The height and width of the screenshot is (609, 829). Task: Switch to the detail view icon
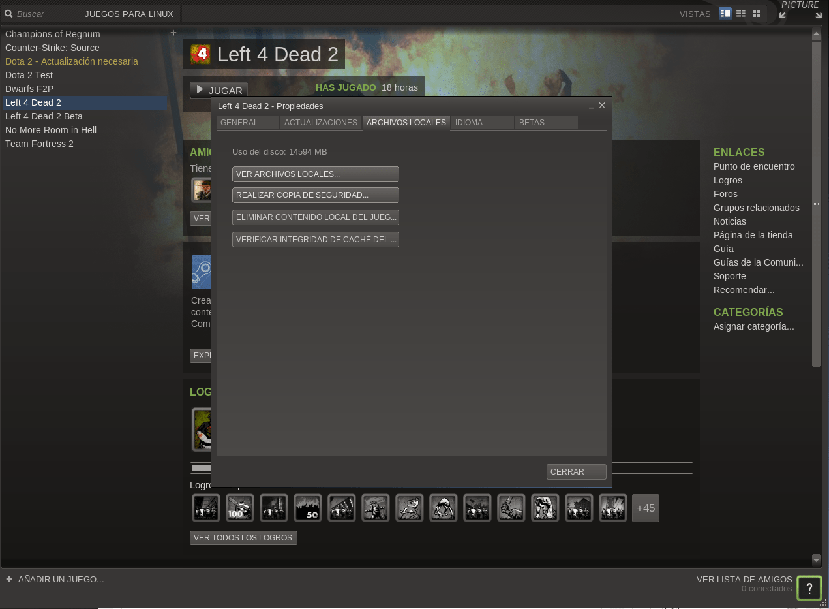click(x=725, y=14)
